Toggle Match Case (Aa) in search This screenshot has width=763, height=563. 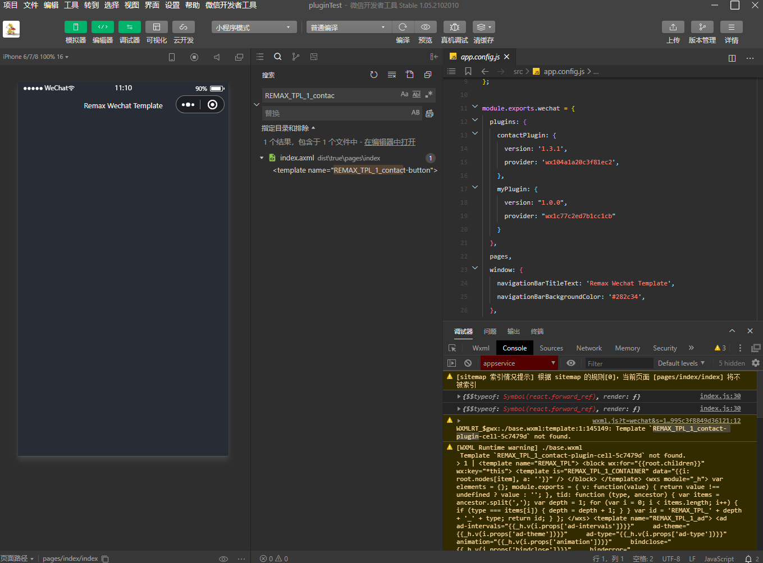(404, 95)
